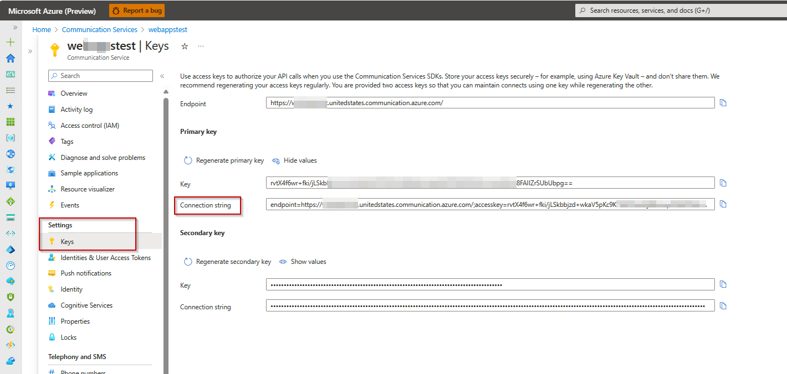Open Storage accounts bars icon
The height and width of the screenshot is (374, 787).
(11, 217)
